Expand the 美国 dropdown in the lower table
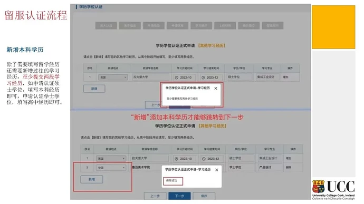364x204 pixels. coord(111,159)
